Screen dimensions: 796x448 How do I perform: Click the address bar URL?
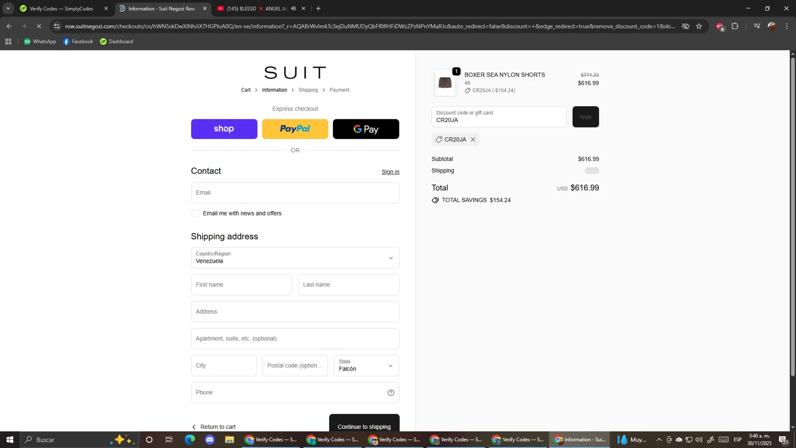[x=370, y=26]
